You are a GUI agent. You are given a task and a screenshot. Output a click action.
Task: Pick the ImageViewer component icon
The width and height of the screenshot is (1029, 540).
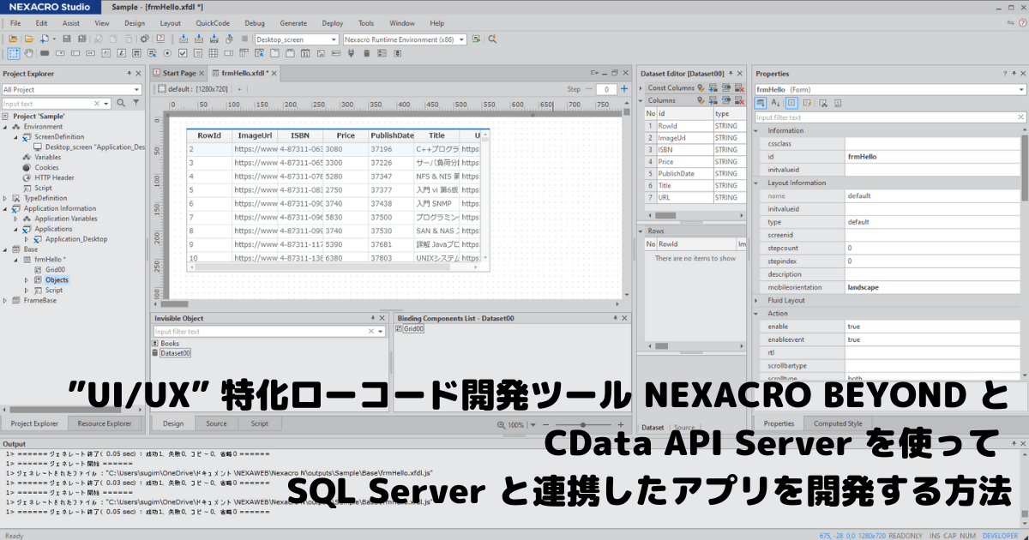tap(320, 53)
